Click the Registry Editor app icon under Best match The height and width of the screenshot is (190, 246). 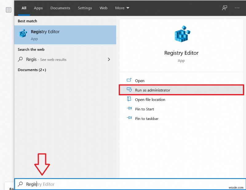(x=22, y=33)
